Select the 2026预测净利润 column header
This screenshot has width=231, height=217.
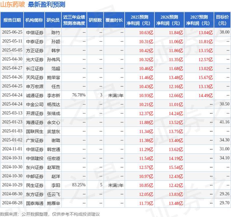(x=169, y=20)
